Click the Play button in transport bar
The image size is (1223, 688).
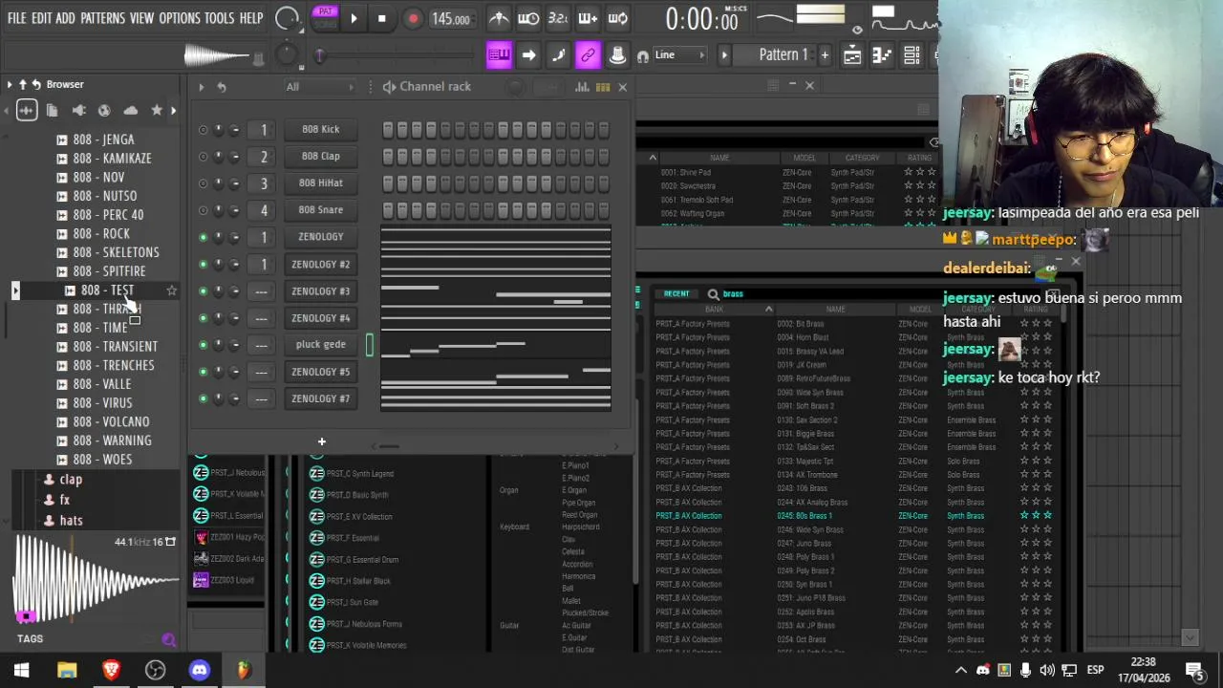354,18
